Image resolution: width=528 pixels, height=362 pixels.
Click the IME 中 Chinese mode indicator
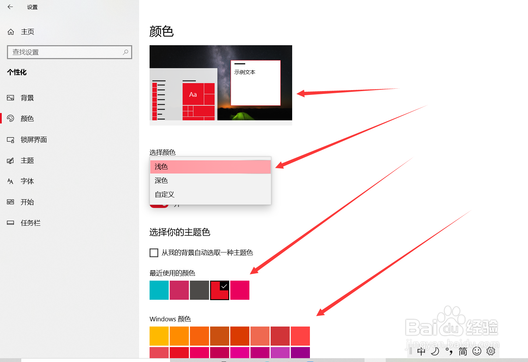pyautogui.click(x=421, y=351)
